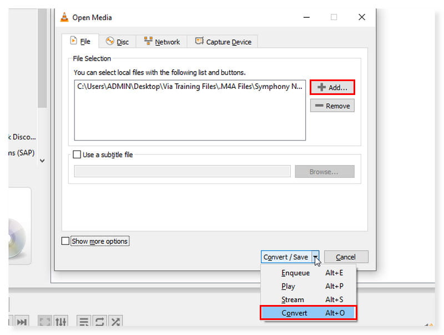Show the playlist icon

[x=85, y=321]
